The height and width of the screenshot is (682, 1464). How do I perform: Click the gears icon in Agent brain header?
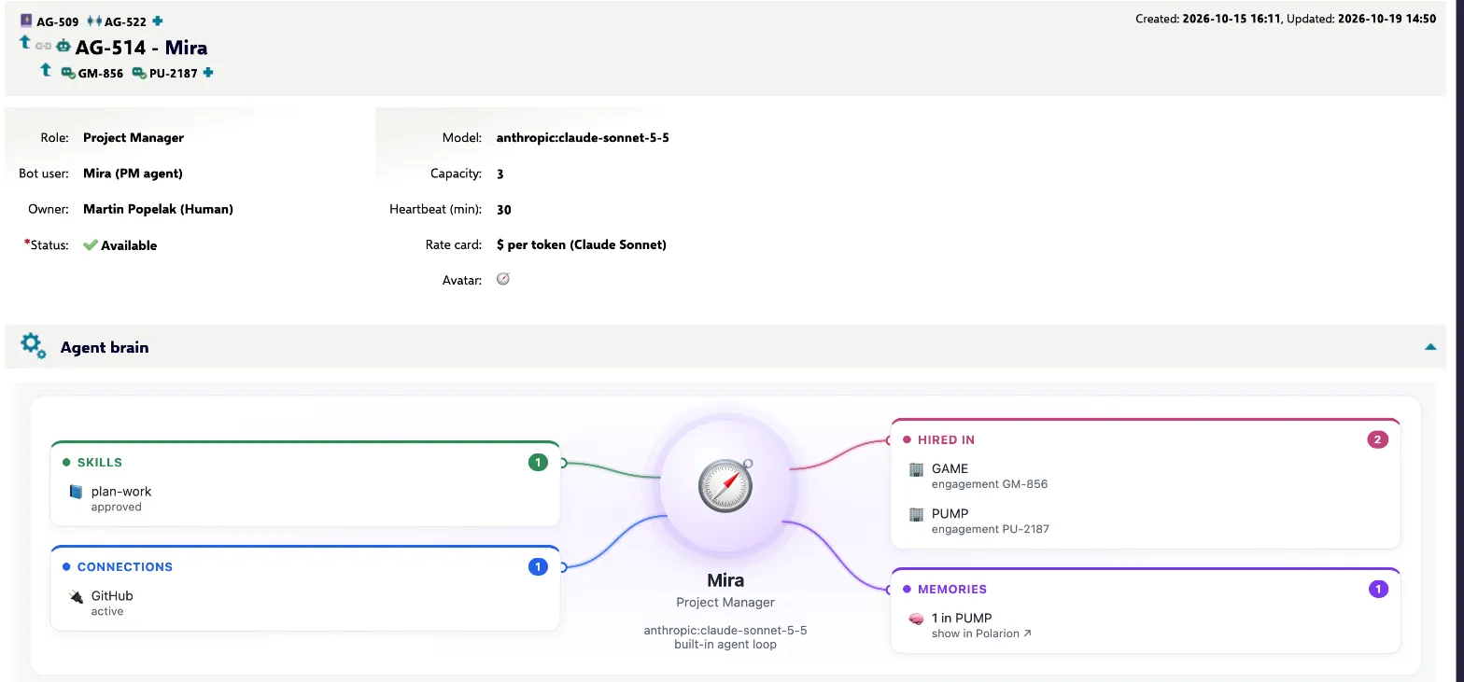pyautogui.click(x=34, y=346)
